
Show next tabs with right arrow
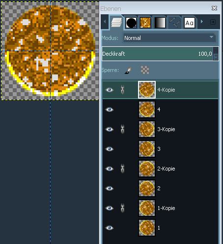tap(202, 22)
